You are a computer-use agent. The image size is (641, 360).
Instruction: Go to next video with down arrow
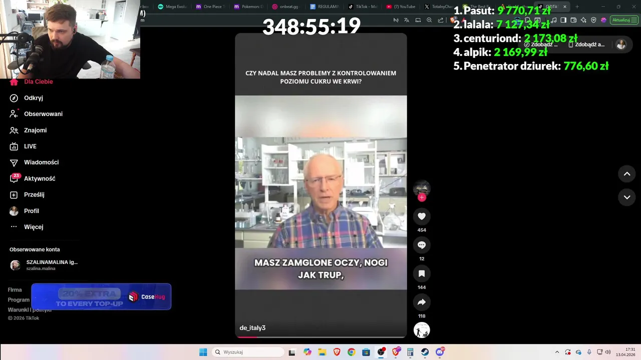(x=627, y=197)
